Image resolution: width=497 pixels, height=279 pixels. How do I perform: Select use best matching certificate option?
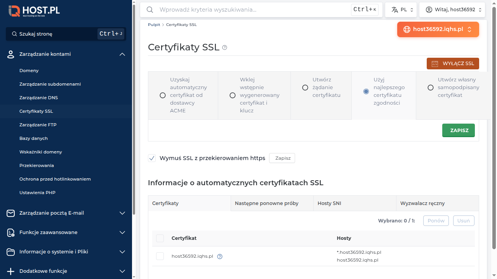click(366, 91)
